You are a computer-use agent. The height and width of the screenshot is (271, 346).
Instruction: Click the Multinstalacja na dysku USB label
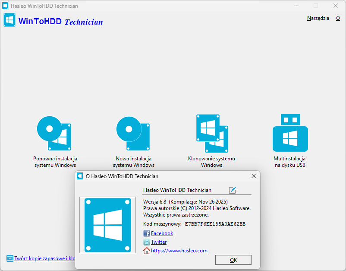[290, 162]
